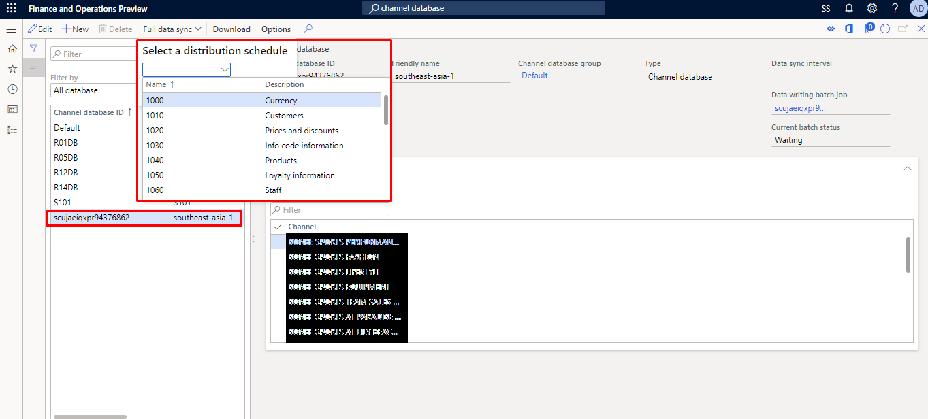Screen dimensions: 928x419
Task: Collapse the channel section chevron
Action: pos(907,168)
